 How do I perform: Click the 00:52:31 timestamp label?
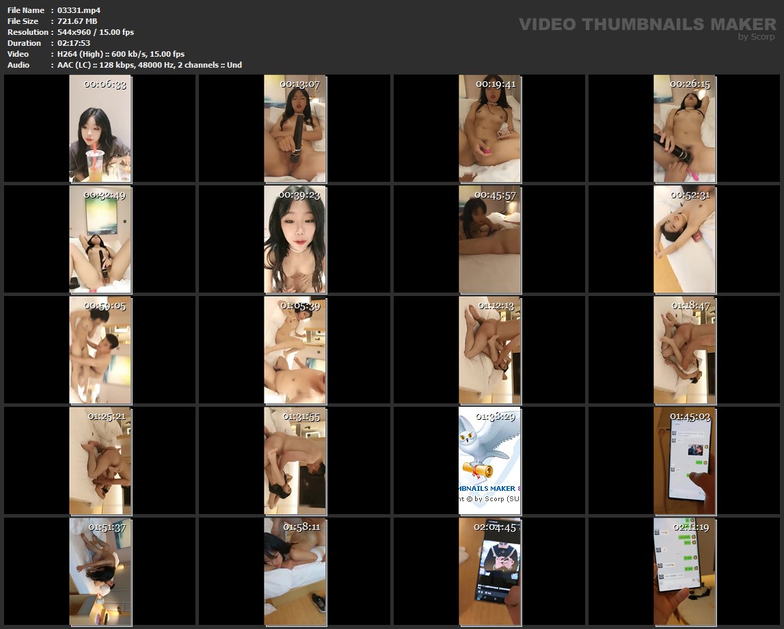pos(690,195)
